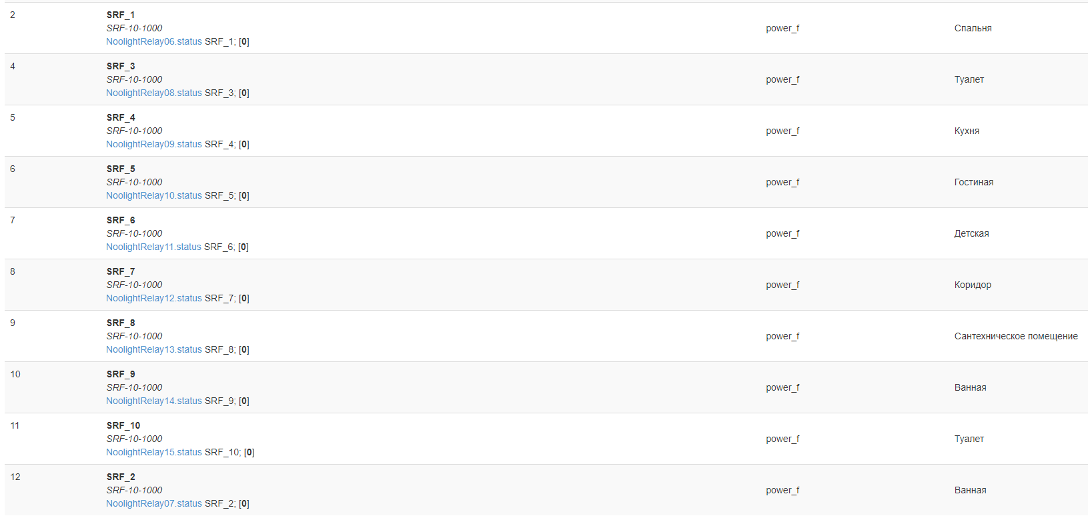This screenshot has height=524, width=1088.
Task: Click the NoolightRelay12.status link
Action: pos(153,298)
